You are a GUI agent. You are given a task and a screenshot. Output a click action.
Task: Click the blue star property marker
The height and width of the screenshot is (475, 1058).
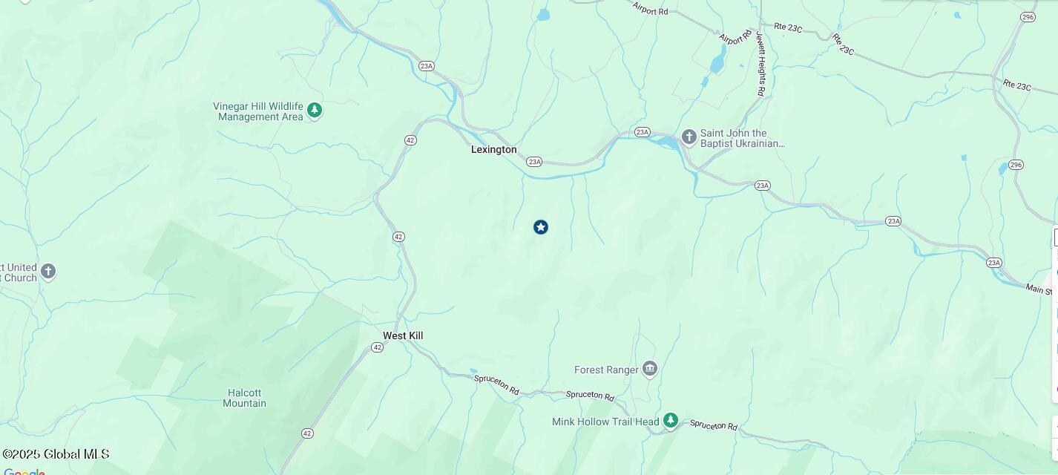541,227
